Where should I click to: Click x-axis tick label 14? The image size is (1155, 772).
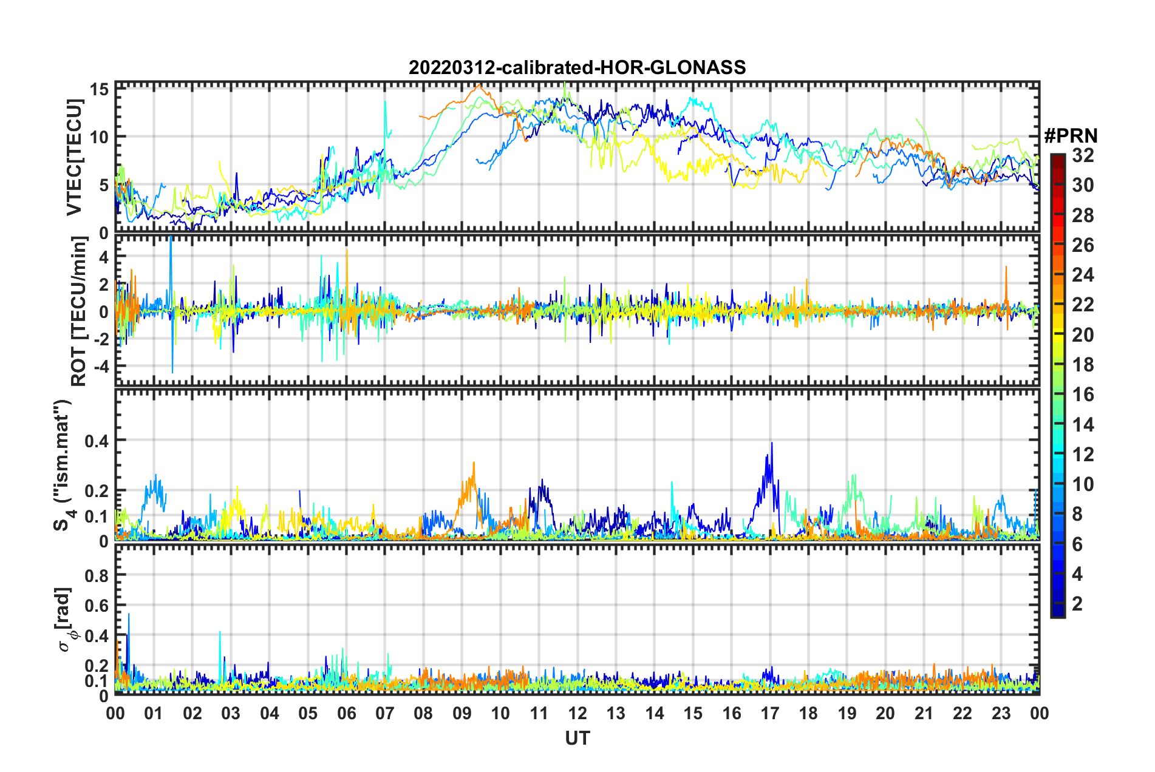[x=655, y=713]
